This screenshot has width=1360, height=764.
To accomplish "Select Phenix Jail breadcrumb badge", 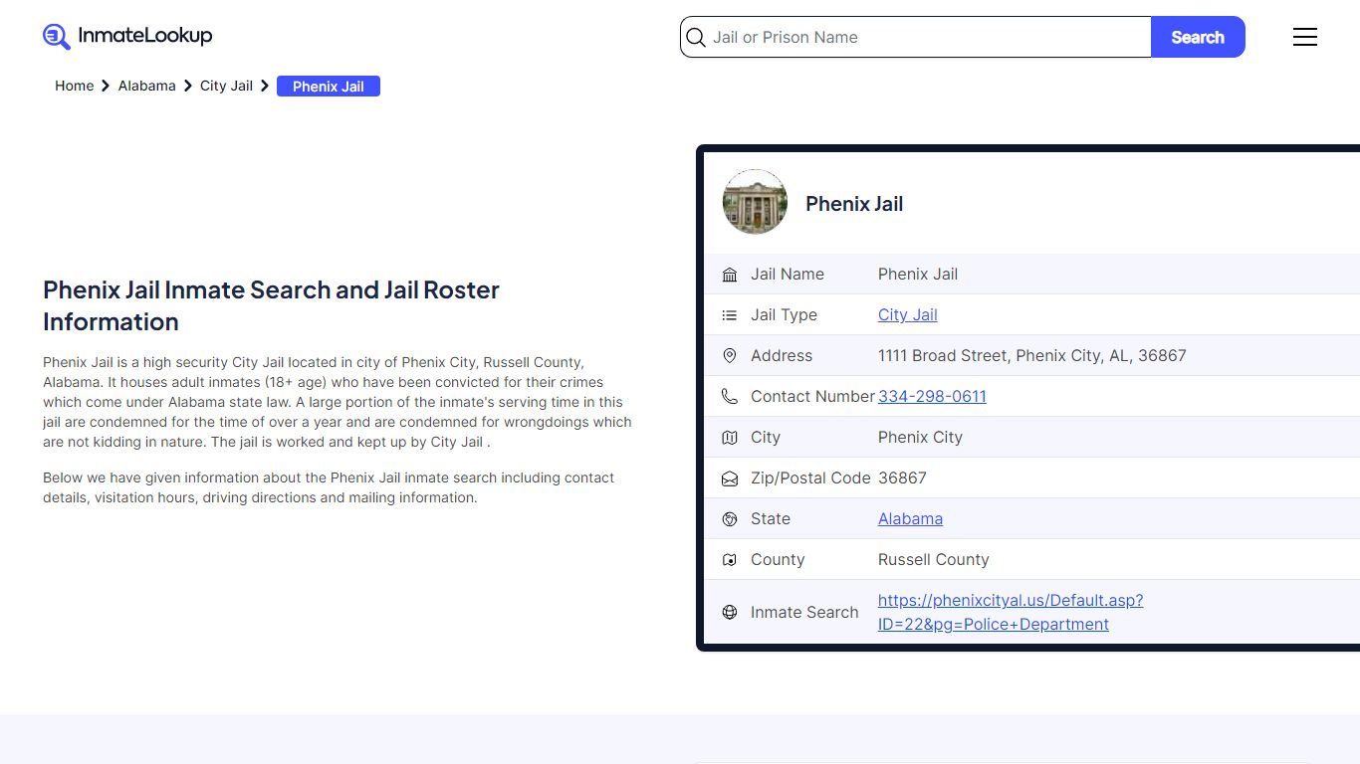I will [329, 87].
